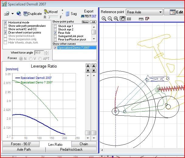Click right jump-to-top chart arrow
185x158 pixels.
(x=94, y=65)
